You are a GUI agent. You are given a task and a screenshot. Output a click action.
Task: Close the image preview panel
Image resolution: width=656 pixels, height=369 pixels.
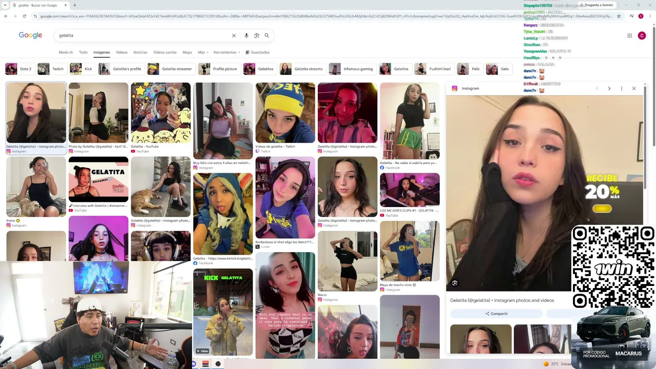pos(634,88)
